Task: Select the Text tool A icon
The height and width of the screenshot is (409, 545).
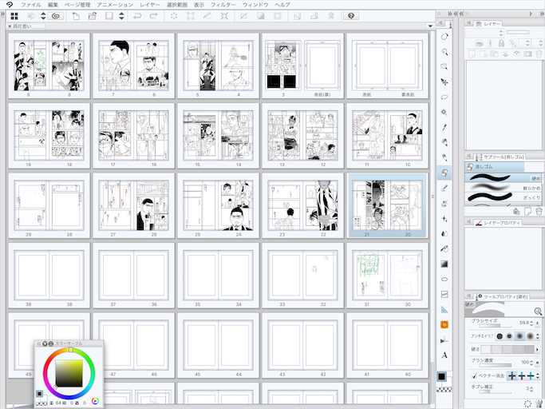Action: (x=444, y=355)
